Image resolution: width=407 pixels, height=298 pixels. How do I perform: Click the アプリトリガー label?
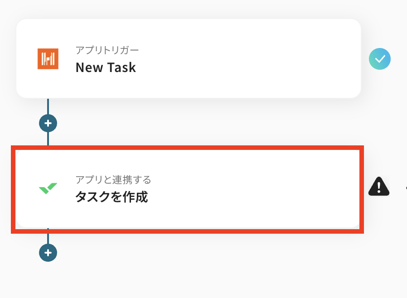(x=107, y=50)
